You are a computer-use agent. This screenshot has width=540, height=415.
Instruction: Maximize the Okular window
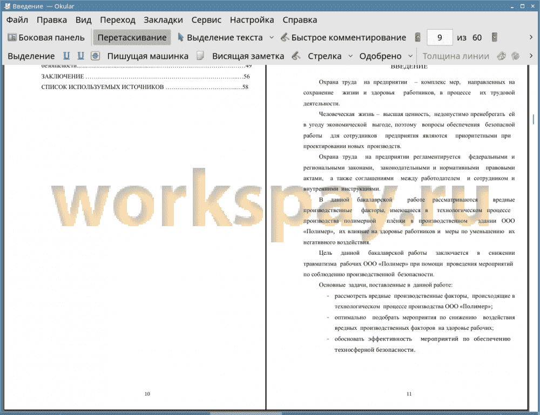point(522,6)
